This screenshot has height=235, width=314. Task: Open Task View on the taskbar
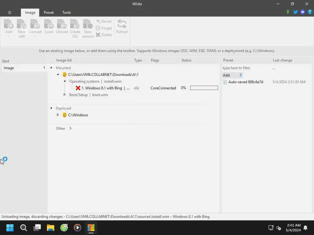37,228
